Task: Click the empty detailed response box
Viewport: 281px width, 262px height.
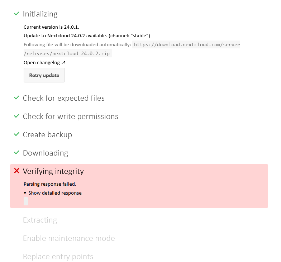Action: click(26, 201)
